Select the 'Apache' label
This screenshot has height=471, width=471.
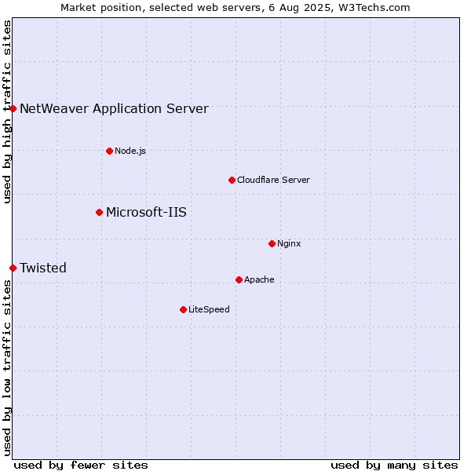tap(259, 280)
